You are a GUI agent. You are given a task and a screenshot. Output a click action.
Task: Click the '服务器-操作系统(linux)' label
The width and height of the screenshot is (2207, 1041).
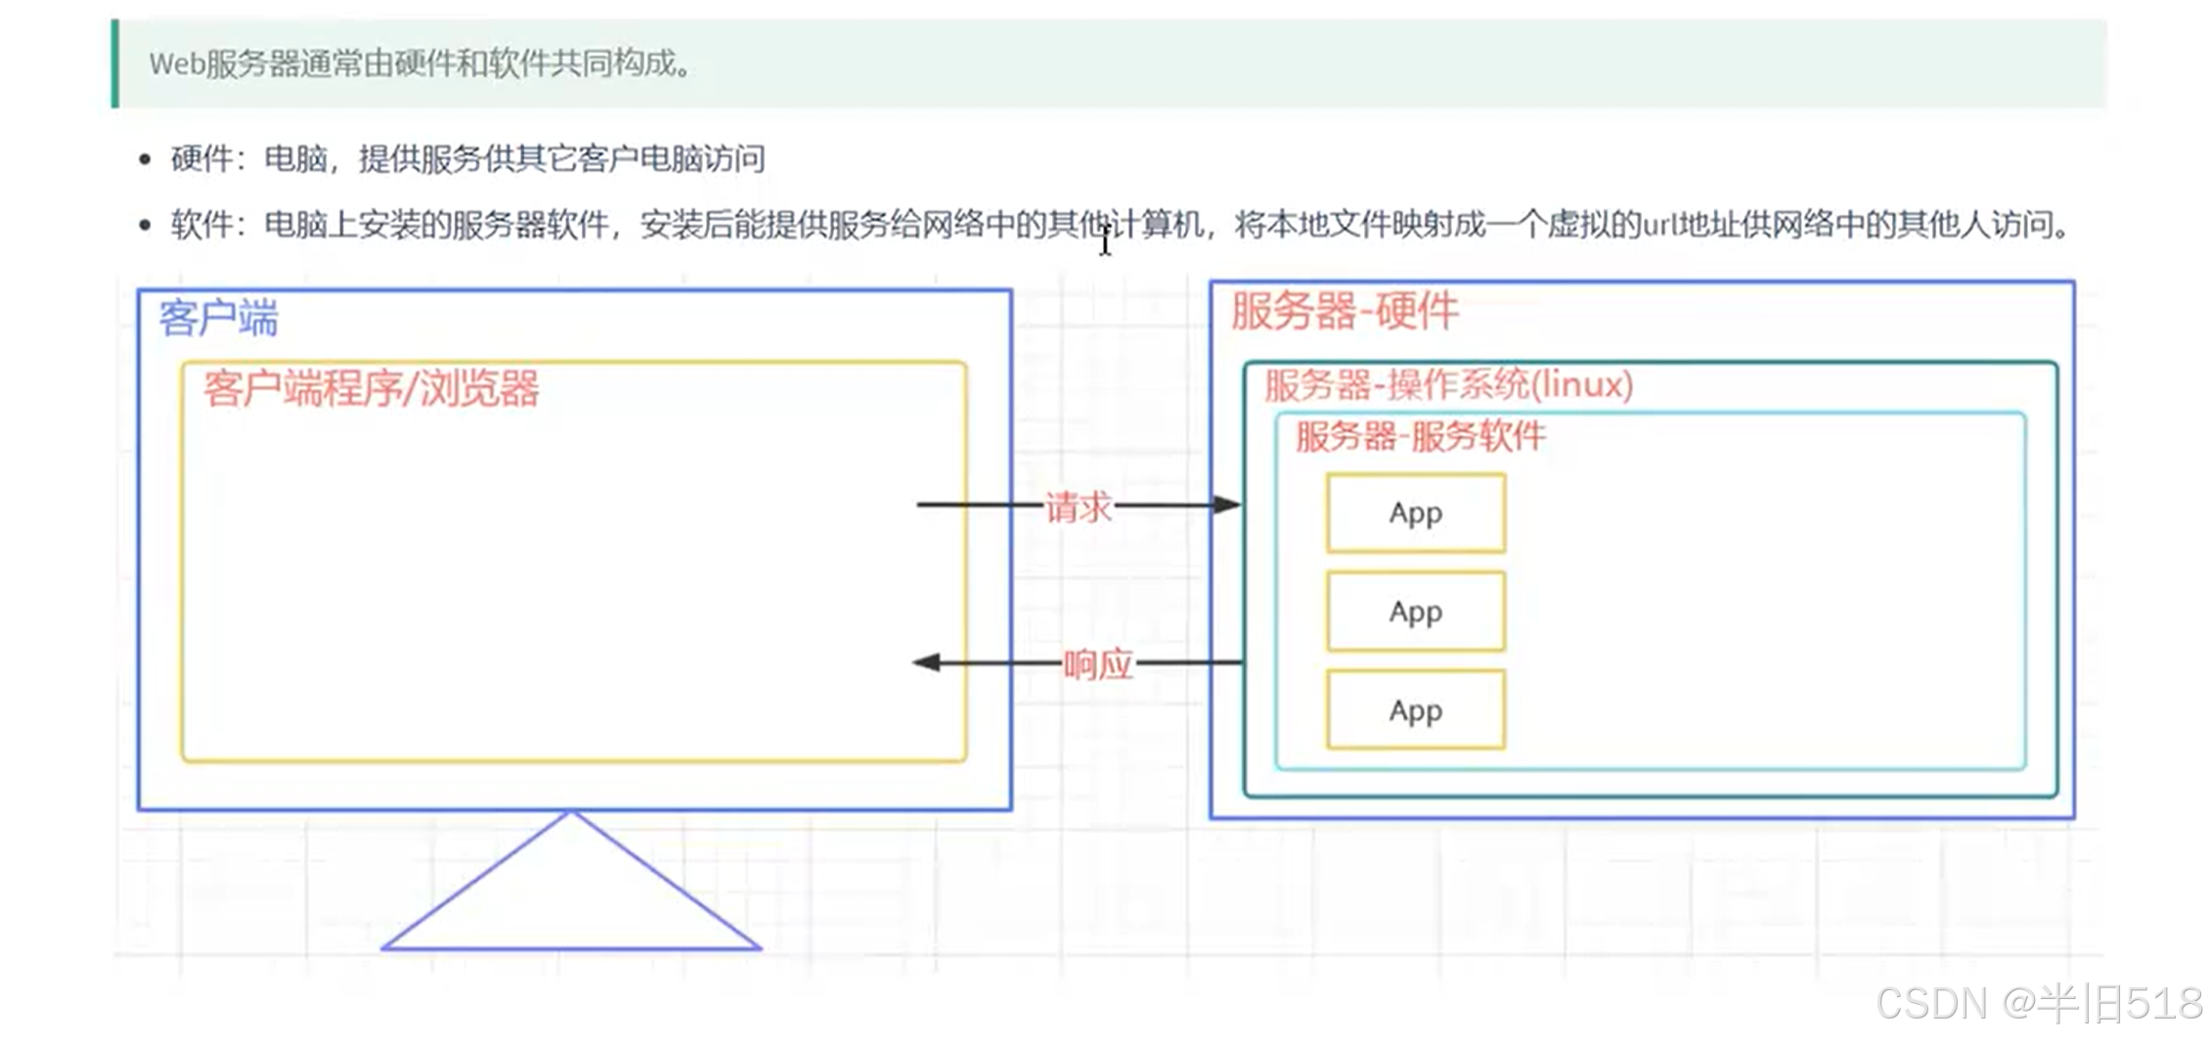tap(1449, 385)
